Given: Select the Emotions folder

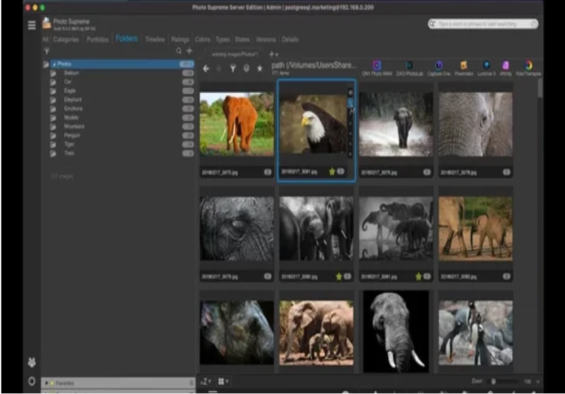Looking at the screenshot, I should tap(122, 109).
